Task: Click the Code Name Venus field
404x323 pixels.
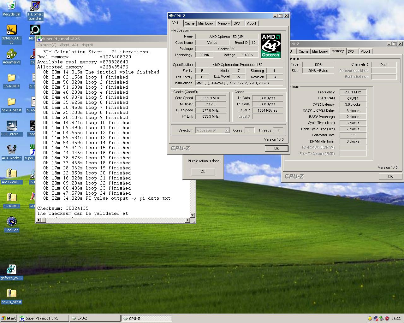Action: (212, 43)
